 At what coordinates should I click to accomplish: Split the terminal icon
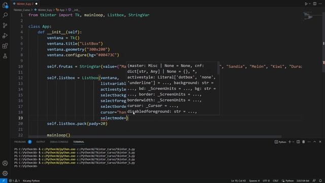tap(298, 142)
